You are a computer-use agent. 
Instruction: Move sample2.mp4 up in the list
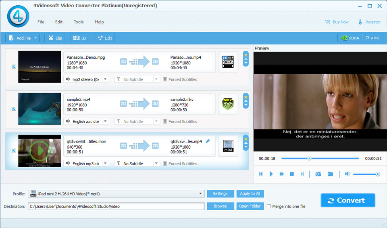[x=246, y=101]
